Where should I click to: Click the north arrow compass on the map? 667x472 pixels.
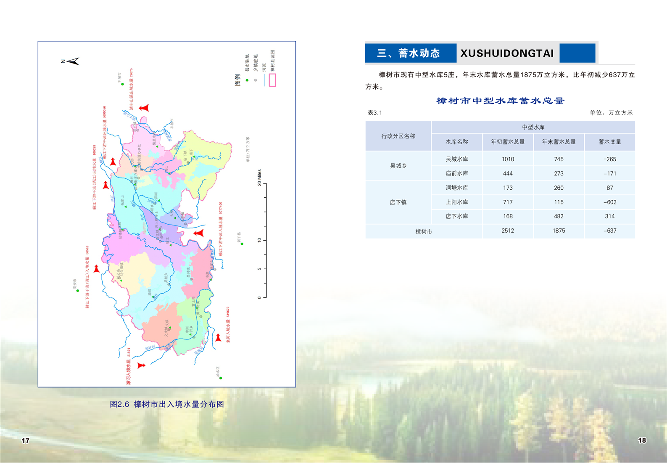[72, 61]
